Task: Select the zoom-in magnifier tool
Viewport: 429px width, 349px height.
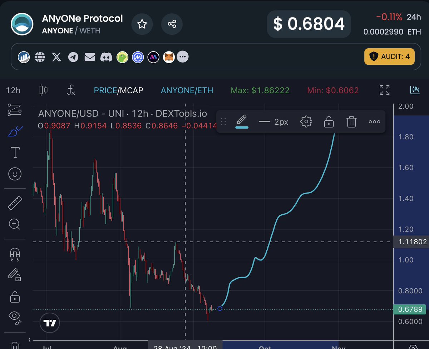Action: pyautogui.click(x=15, y=224)
